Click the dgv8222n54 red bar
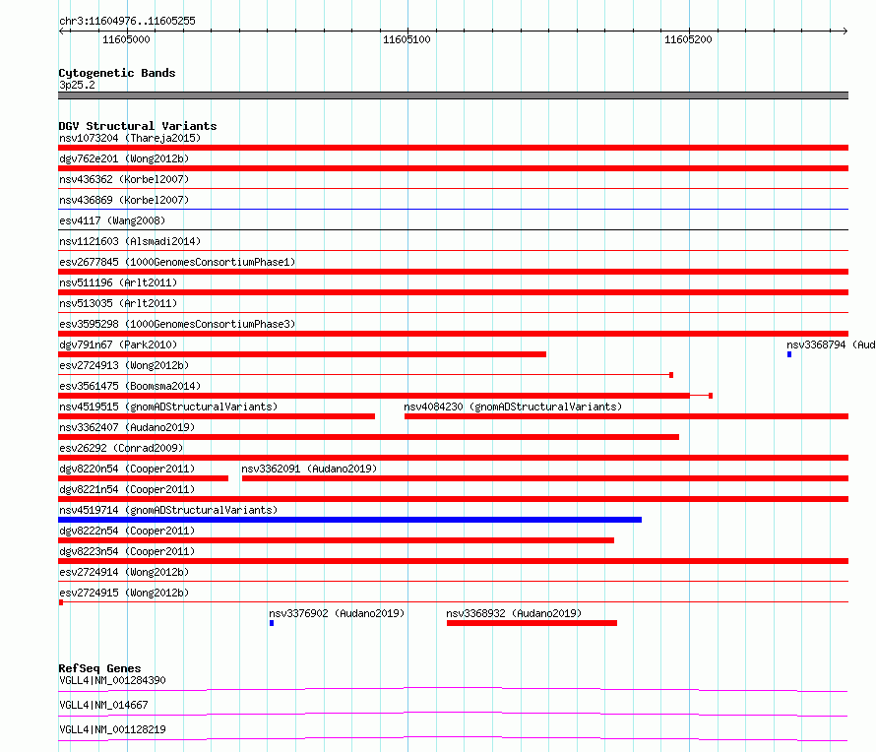Viewport: 876px width, 752px height. pyautogui.click(x=337, y=540)
